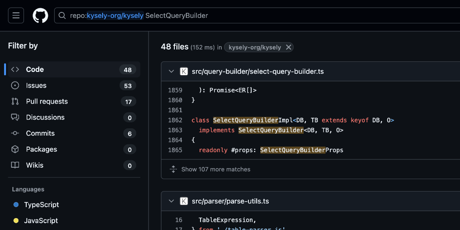Go to GitHub homepage via logo
Viewport: 460px width, 230px height.
(40, 16)
